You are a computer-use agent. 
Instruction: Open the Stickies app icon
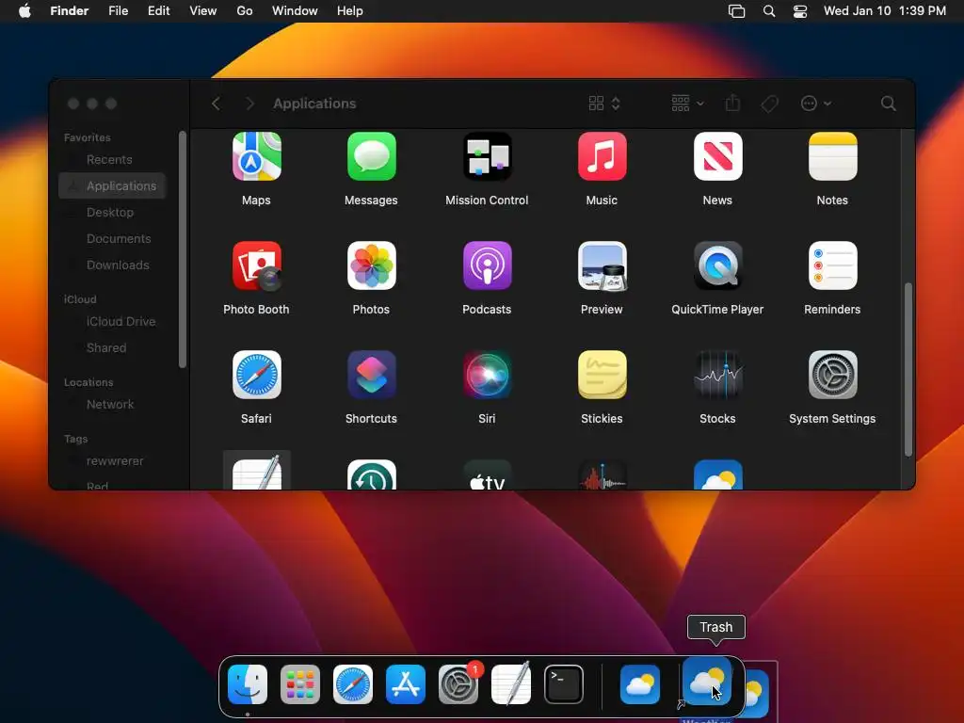point(602,375)
